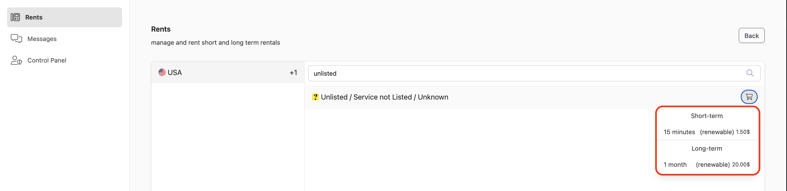Screen dimensions: 787x191
Task: Click the USA flag icon
Action: [162, 72]
